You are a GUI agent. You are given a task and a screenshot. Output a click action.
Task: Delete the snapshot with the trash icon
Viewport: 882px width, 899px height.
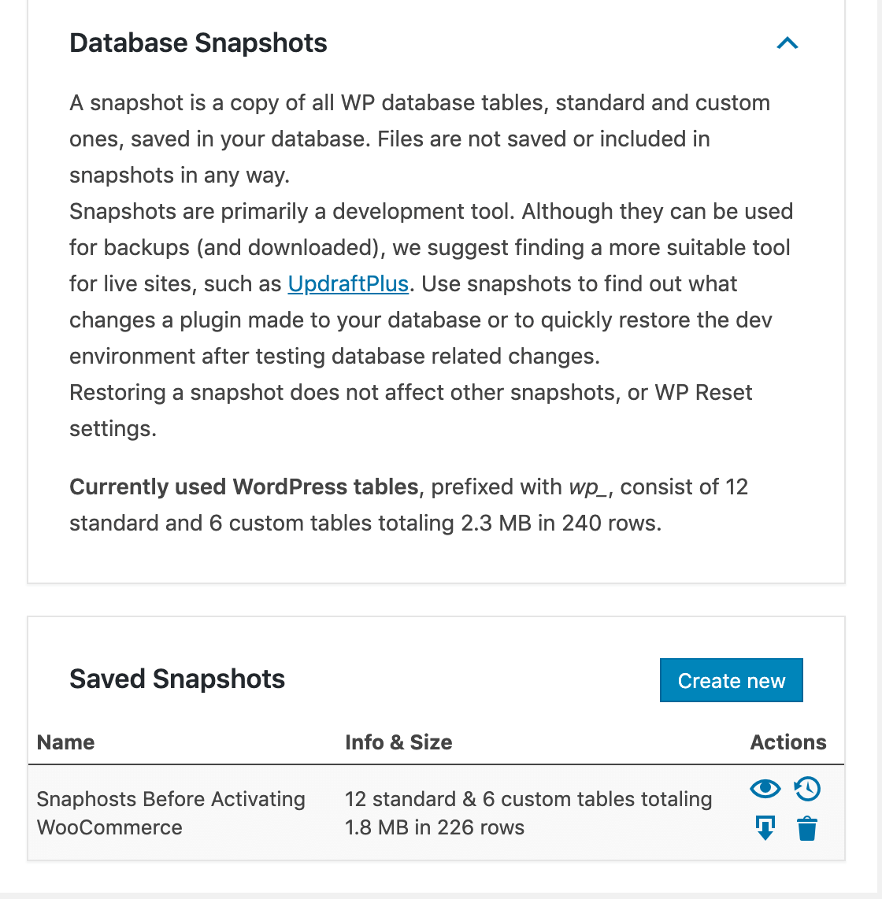807,828
